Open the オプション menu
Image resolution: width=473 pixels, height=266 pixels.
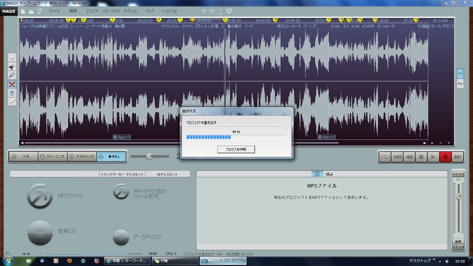(x=131, y=11)
